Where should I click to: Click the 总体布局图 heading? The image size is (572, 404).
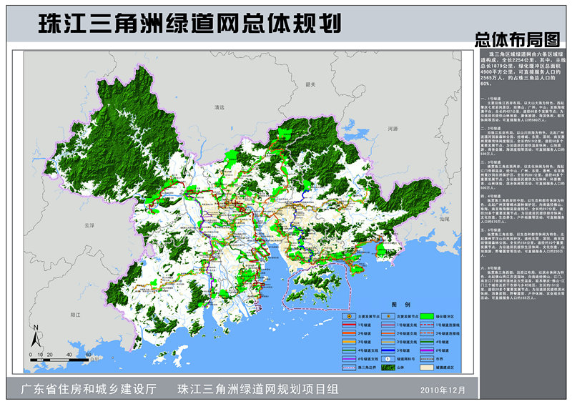520,39
